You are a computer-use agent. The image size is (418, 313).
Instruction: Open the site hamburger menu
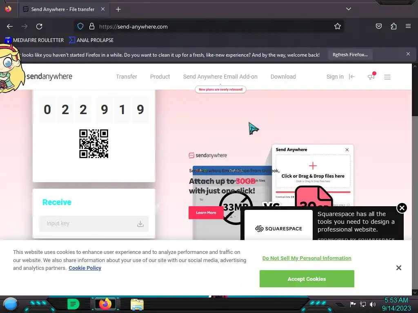pos(387,77)
